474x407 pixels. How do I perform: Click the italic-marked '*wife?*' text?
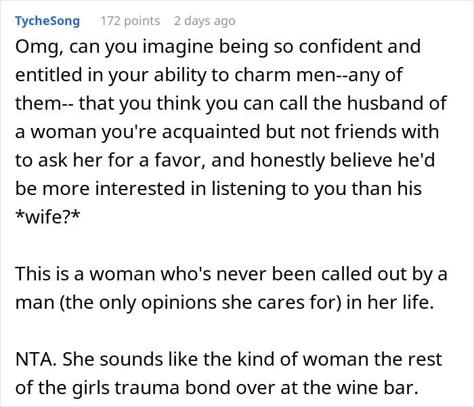[x=48, y=217]
